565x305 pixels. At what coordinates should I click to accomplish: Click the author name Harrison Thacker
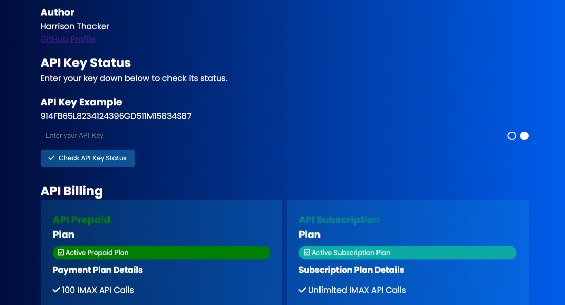(x=75, y=26)
